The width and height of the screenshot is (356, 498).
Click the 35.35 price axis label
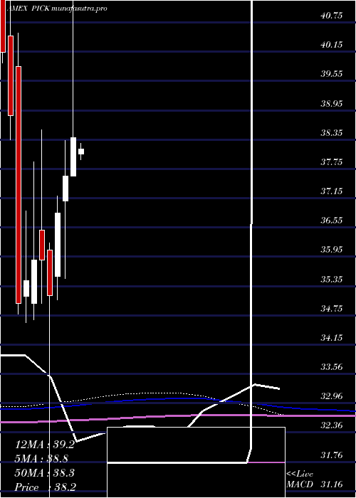332,279
